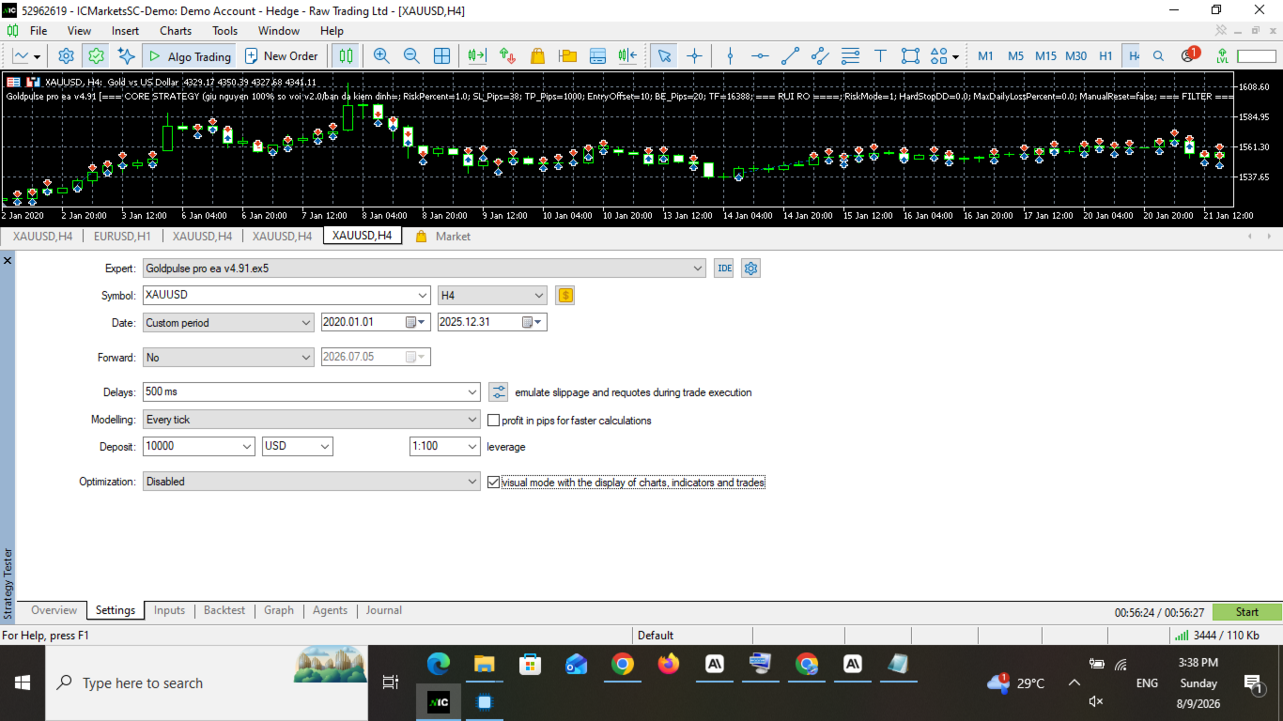
Task: Select the crosshair tool
Action: [694, 55]
